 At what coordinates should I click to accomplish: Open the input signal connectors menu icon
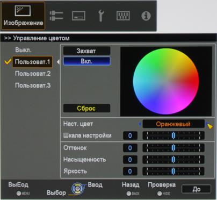[56, 16]
